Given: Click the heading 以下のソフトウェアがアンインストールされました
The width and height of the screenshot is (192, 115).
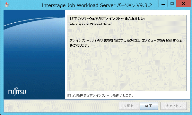Looking at the screenshot, I should point(107,19).
